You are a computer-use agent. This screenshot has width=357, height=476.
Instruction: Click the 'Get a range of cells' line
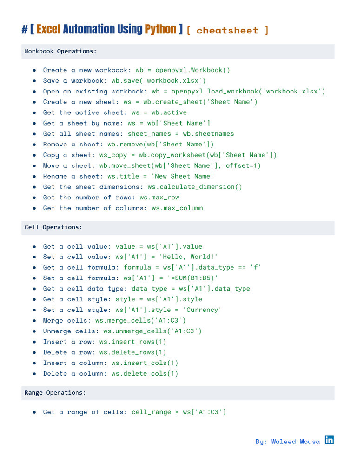pos(134,412)
